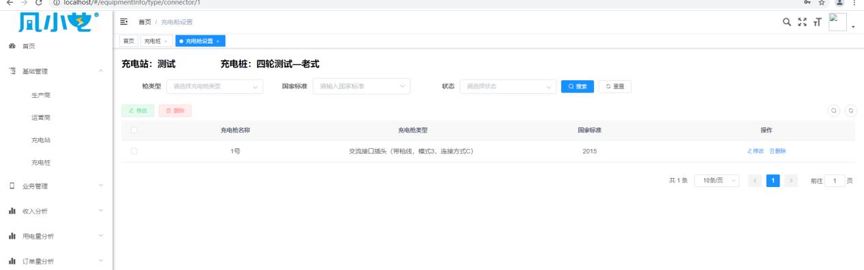Expand the 订单量分析 submenu
Image resolution: width=864 pixels, height=270 pixels.
pos(101,261)
